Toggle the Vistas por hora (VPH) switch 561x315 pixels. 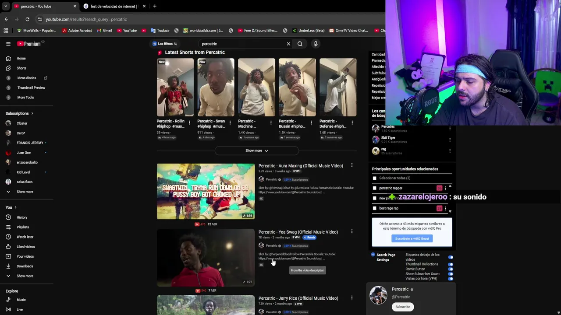[451, 279]
